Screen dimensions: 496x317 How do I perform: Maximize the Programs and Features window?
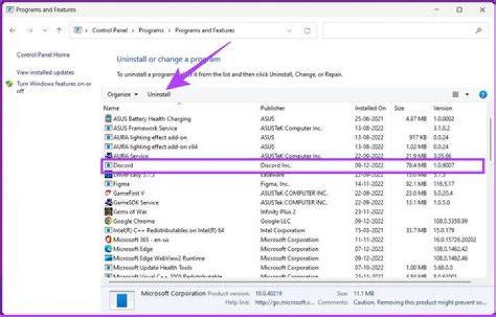coord(459,10)
